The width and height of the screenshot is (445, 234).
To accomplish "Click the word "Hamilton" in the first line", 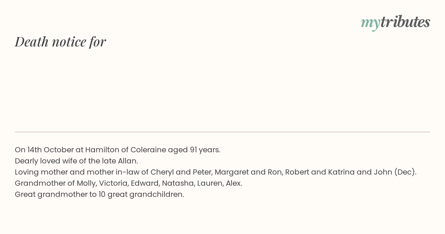I will click(x=102, y=150).
